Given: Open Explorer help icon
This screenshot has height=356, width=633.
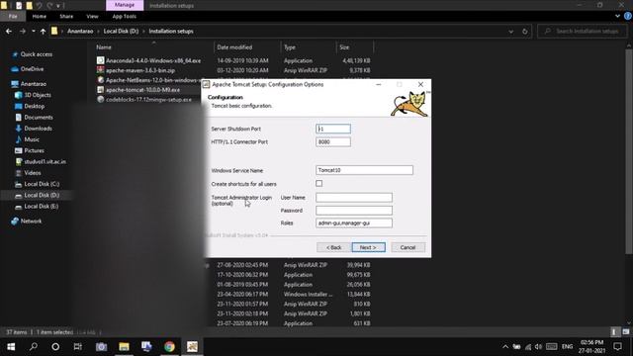Looking at the screenshot, I should (627, 16).
